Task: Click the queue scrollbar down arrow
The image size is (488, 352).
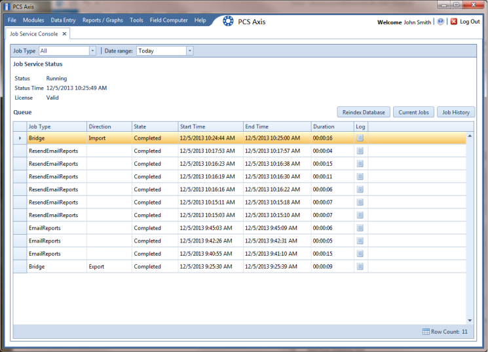Action: (x=470, y=321)
